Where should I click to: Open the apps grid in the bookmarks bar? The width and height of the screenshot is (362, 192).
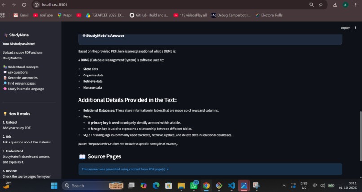[x=3, y=15]
